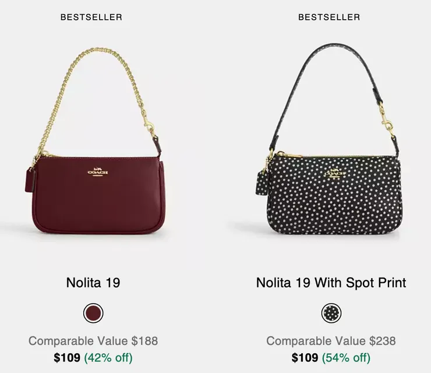Click the Comparable Value $238 text
This screenshot has width=431, height=373.
[x=331, y=341]
